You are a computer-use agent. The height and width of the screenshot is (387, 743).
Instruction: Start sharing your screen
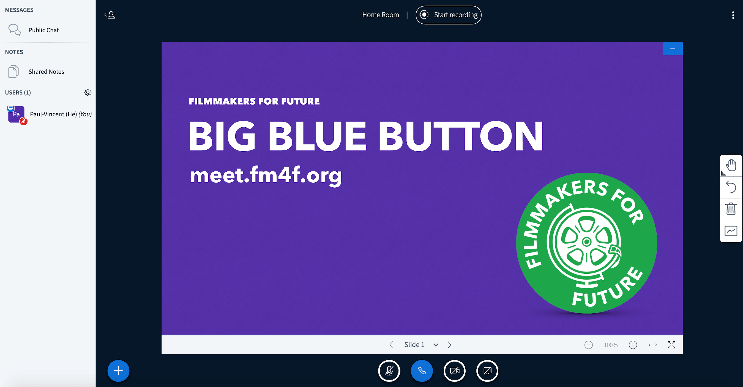tap(487, 371)
